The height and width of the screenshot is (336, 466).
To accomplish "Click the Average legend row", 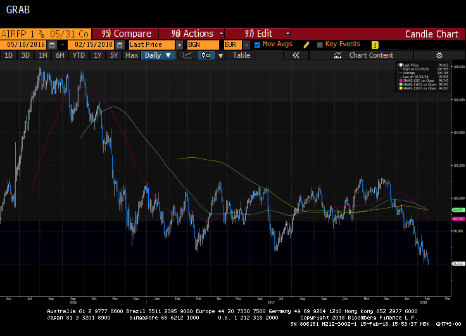I will 424,73.
